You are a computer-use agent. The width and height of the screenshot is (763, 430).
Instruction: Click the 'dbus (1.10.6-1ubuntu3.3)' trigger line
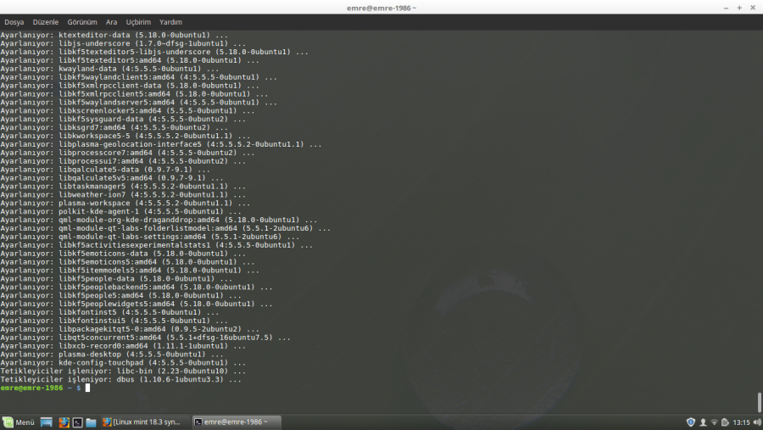(120, 380)
